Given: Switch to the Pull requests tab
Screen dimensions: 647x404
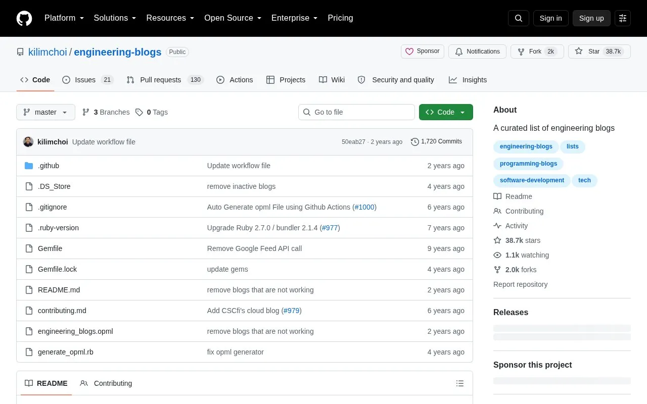Looking at the screenshot, I should (x=165, y=80).
